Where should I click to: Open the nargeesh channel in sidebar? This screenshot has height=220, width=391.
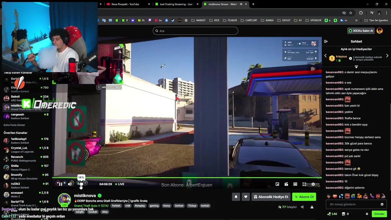26,116
